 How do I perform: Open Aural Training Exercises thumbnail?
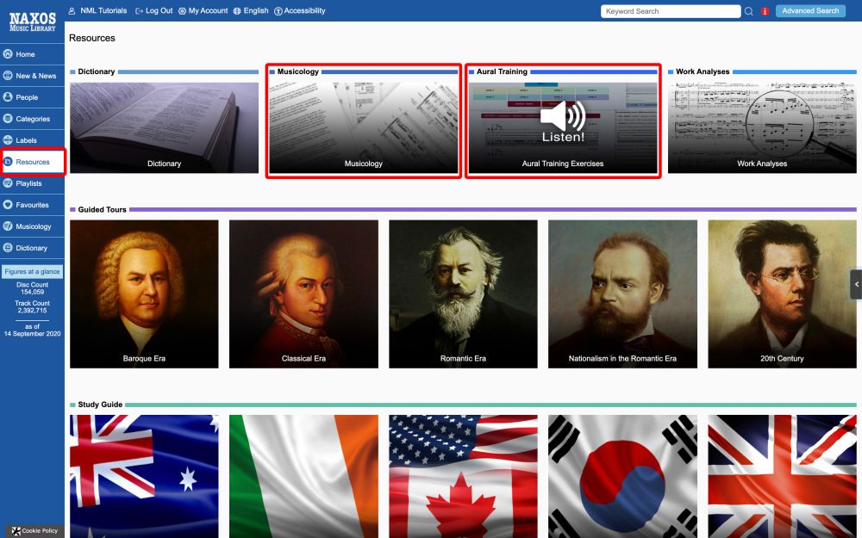tap(563, 128)
